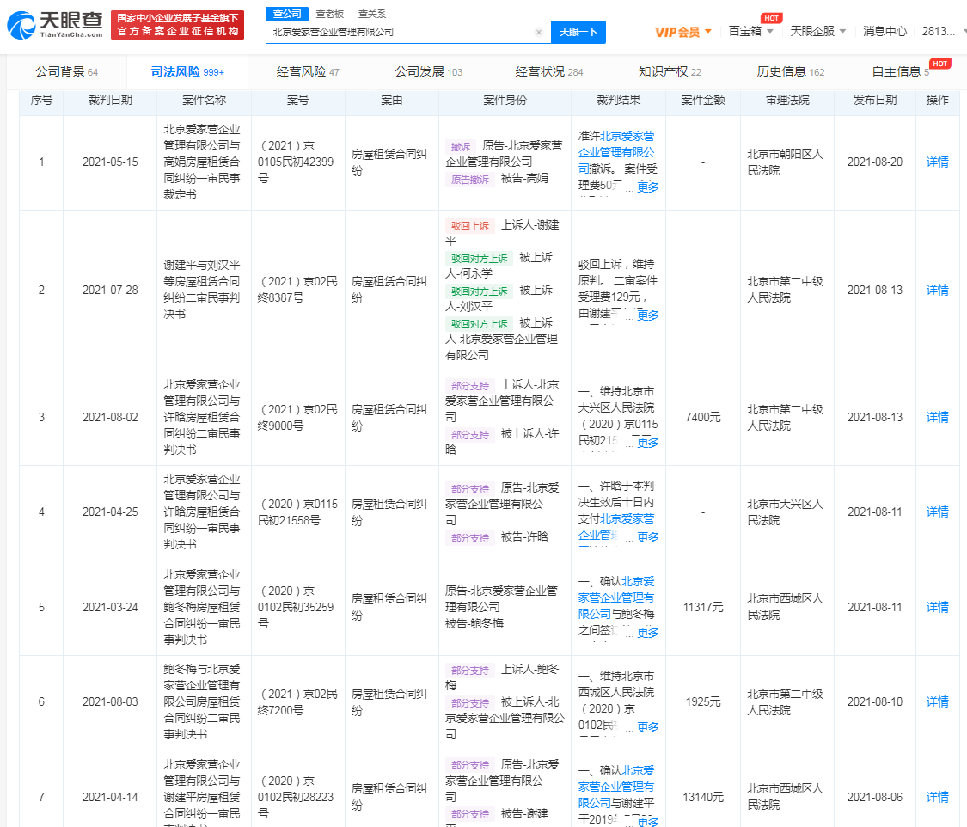Expand the 天眼企服 dropdown
This screenshot has width=967, height=827.
[x=817, y=32]
